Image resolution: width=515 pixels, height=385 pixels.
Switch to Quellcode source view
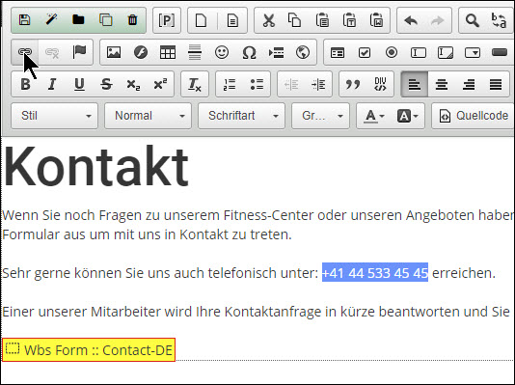(x=474, y=116)
